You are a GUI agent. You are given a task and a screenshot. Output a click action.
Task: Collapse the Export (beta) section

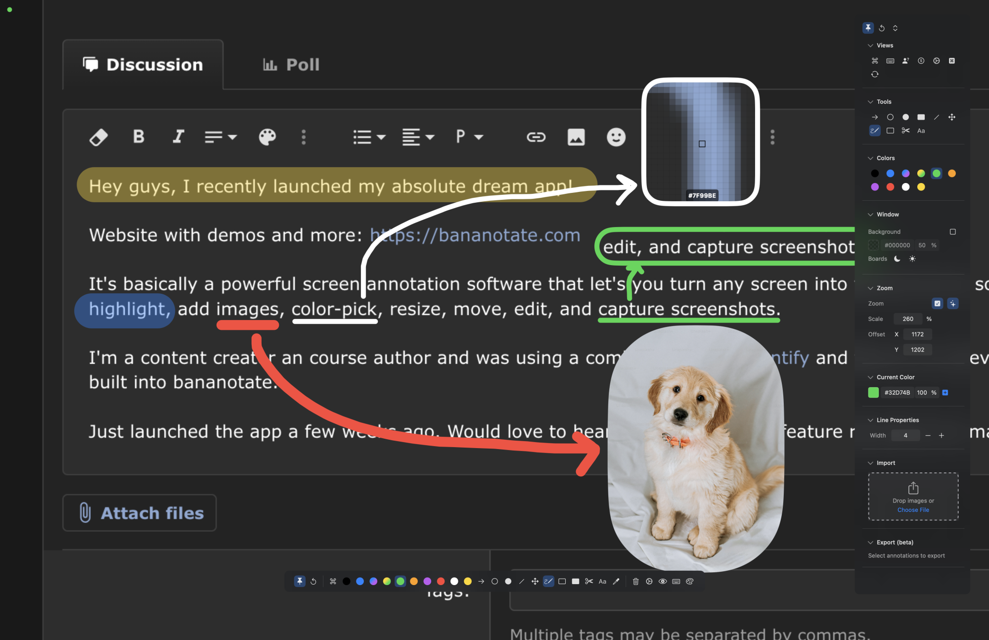(870, 543)
